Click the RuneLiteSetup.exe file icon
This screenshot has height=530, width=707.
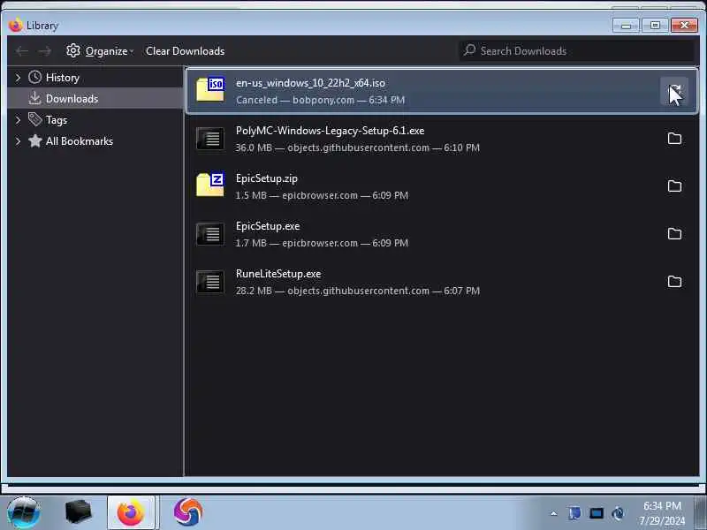tap(210, 282)
